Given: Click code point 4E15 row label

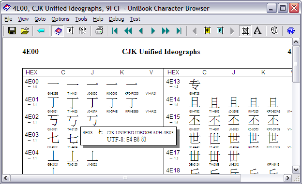Looking at the screenshot, I should pyautogui.click(x=173, y=117).
